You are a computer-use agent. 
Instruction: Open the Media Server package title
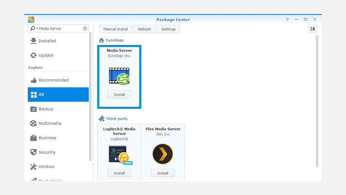click(x=119, y=50)
